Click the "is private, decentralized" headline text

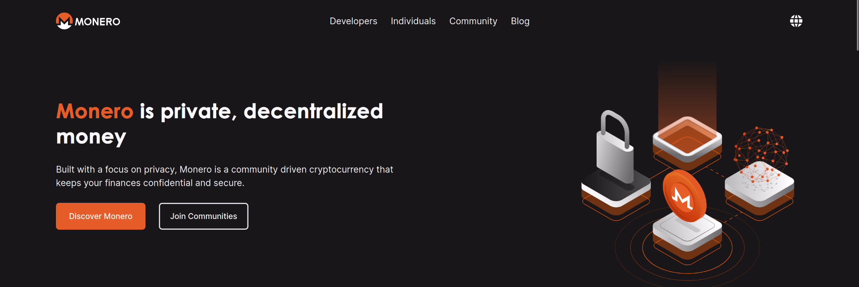tap(261, 111)
